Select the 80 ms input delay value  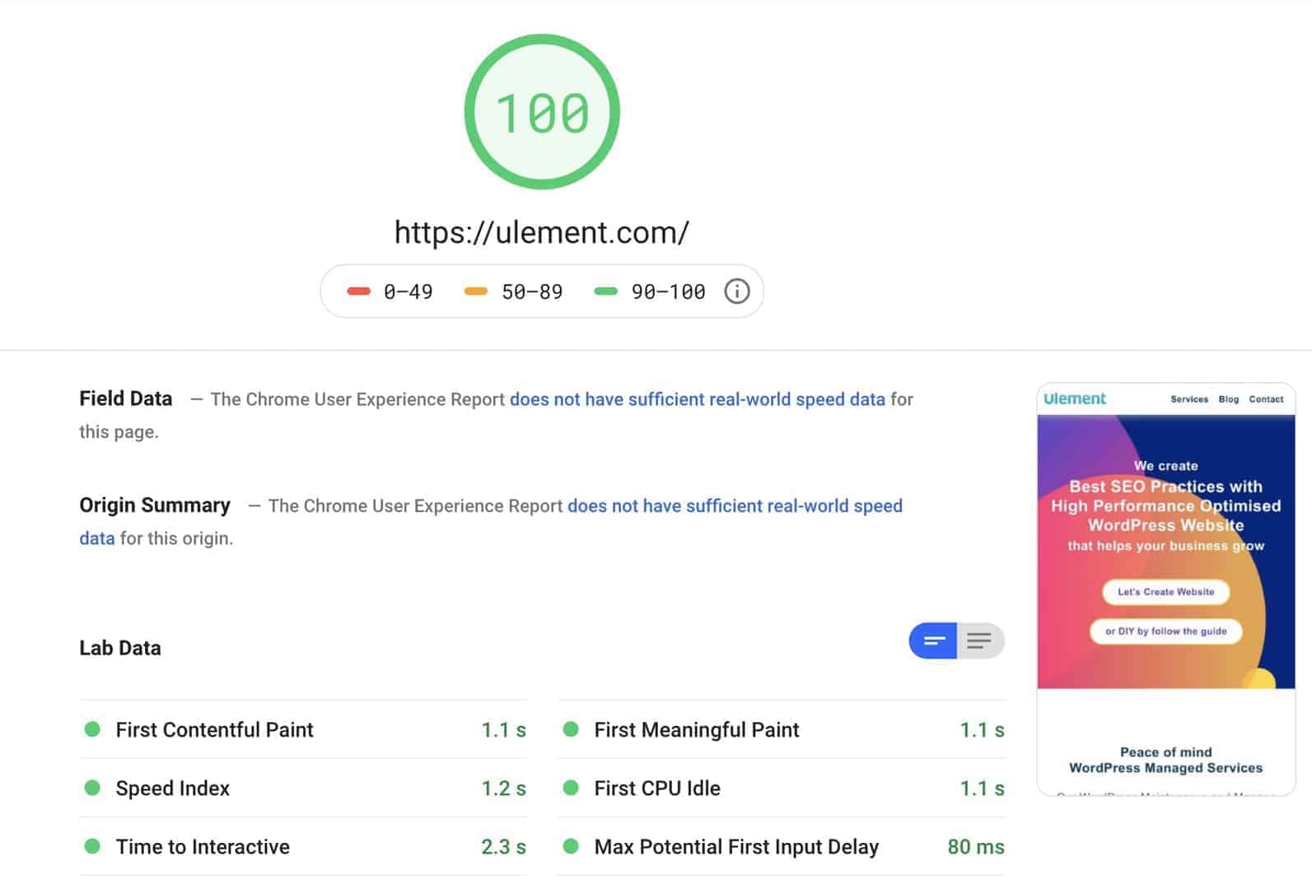976,846
